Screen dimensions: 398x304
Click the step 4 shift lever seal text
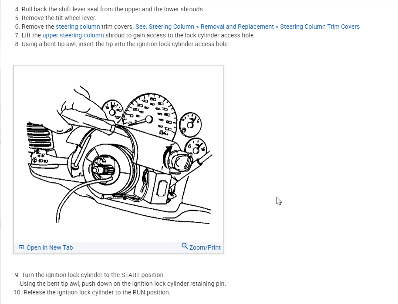tap(110, 9)
